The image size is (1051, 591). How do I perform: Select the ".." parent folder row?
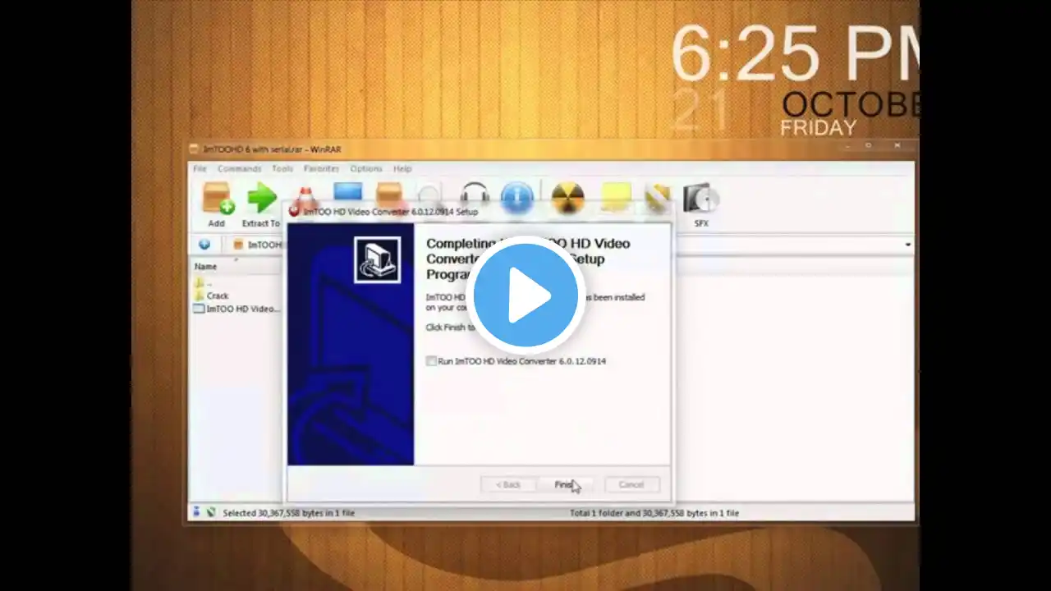pyautogui.click(x=202, y=282)
